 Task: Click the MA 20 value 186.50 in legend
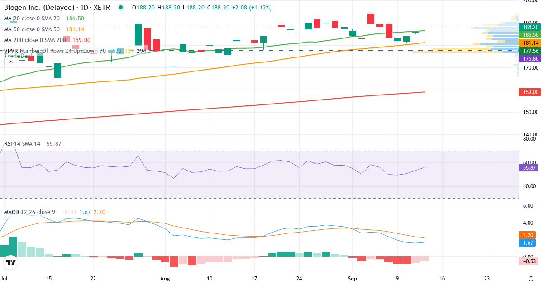(75, 19)
